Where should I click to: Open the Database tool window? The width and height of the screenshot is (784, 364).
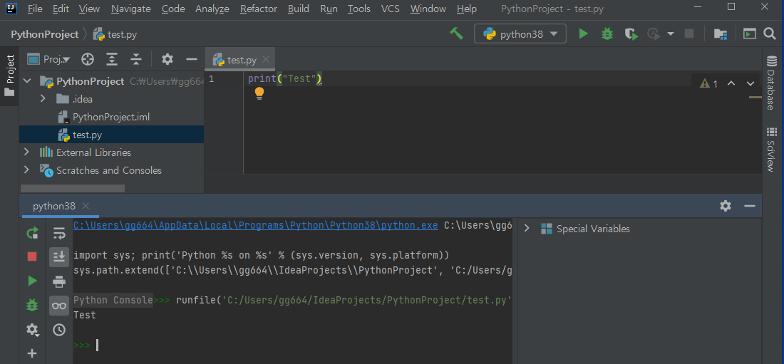[770, 83]
